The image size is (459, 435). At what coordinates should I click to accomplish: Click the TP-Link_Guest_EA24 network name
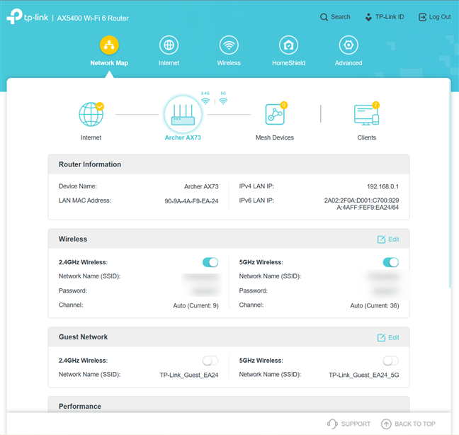click(189, 375)
